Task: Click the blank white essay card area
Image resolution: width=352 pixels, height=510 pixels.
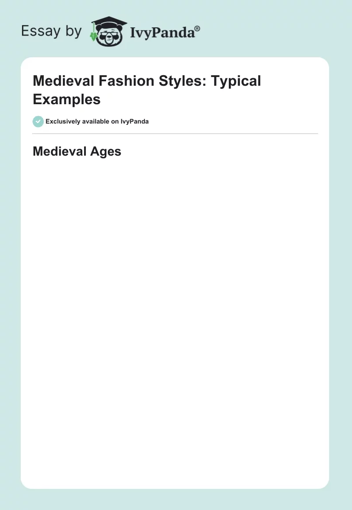Action: (175, 308)
